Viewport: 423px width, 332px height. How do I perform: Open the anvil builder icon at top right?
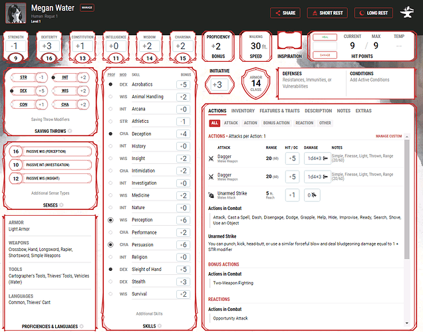[407, 13]
